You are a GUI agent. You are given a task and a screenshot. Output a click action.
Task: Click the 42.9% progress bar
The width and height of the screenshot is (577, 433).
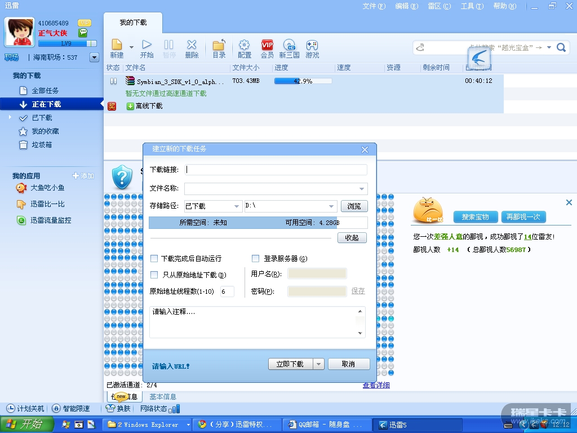[x=303, y=81]
